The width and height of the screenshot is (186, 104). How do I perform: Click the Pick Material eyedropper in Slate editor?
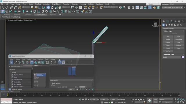point(15,62)
